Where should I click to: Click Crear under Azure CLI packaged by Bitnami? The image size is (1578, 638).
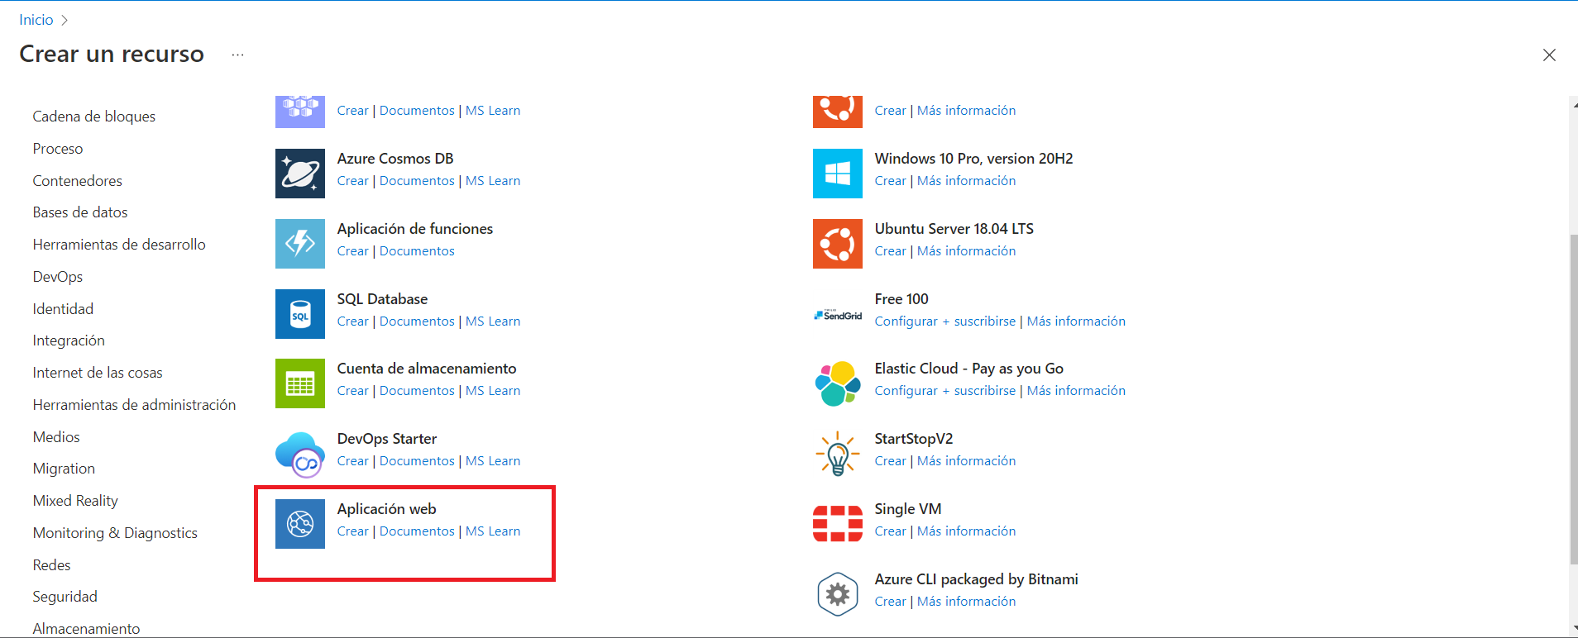click(x=891, y=602)
